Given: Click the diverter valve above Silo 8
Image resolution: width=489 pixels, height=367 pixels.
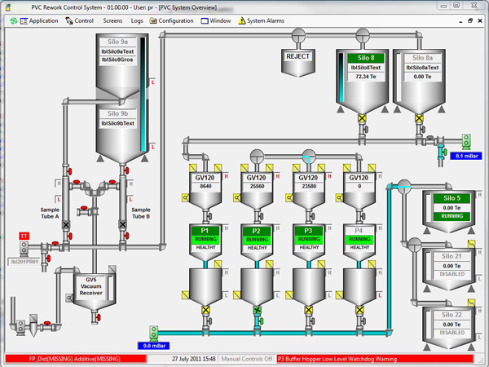Looking at the screenshot, I should [x=363, y=35].
